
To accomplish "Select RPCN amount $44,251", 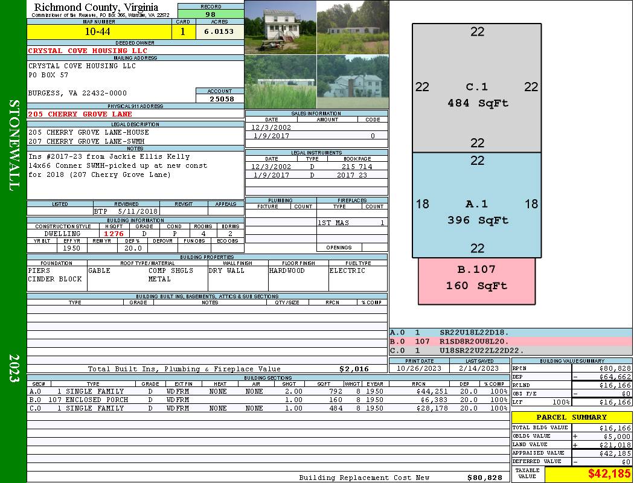I will pyautogui.click(x=432, y=391).
